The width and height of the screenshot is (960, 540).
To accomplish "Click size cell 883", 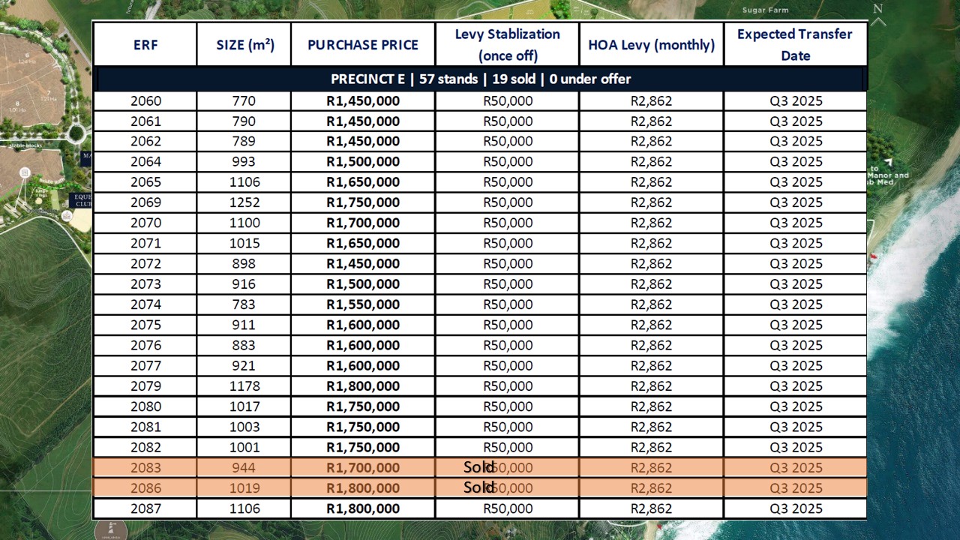I will (244, 345).
